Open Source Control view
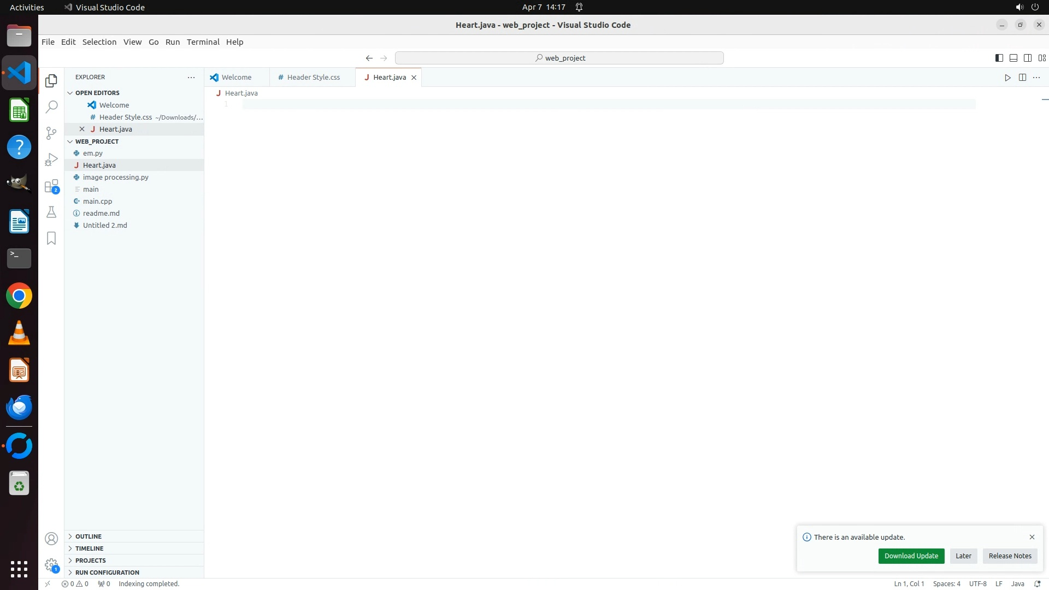The image size is (1049, 590). [51, 133]
